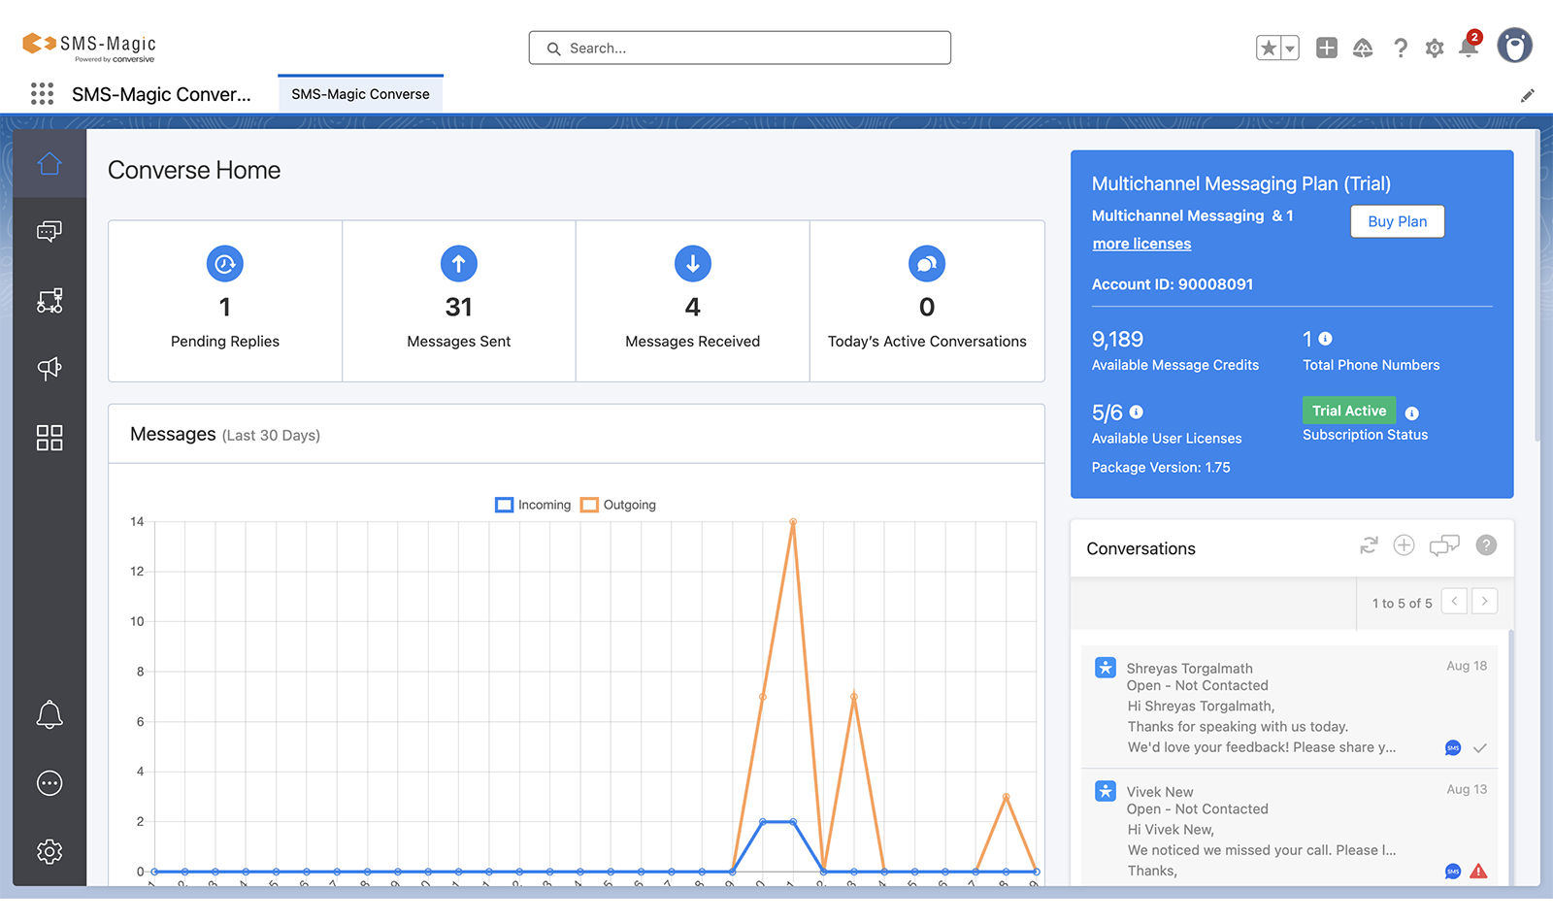
Task: Click the warning triangle on Vivek New's message
Action: tap(1478, 872)
